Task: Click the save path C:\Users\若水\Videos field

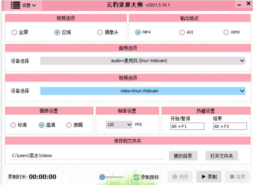Action: [x=87, y=155]
